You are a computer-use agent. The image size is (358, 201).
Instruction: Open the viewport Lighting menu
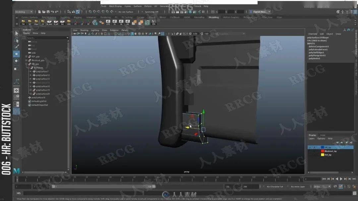95,30
